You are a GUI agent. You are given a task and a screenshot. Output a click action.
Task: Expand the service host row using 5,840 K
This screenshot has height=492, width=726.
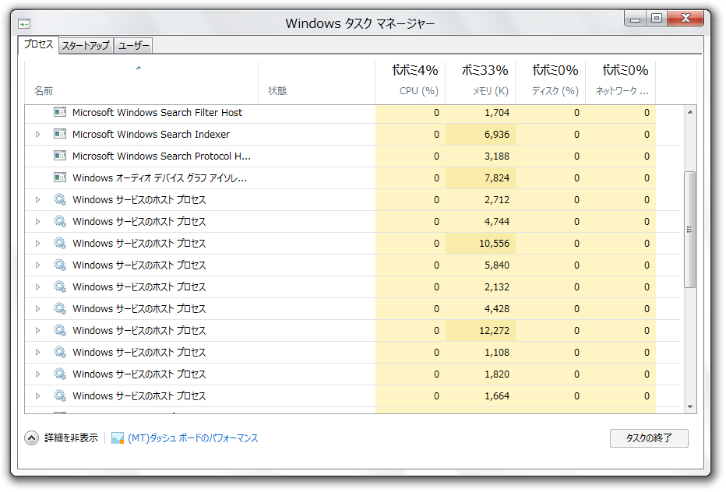[x=37, y=265]
